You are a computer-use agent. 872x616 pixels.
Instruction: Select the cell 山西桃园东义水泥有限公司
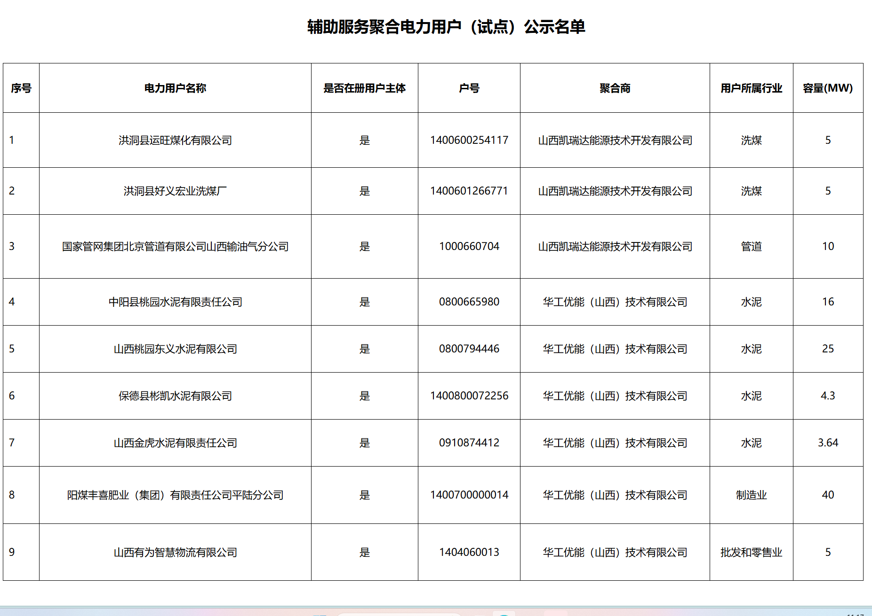click(x=175, y=349)
